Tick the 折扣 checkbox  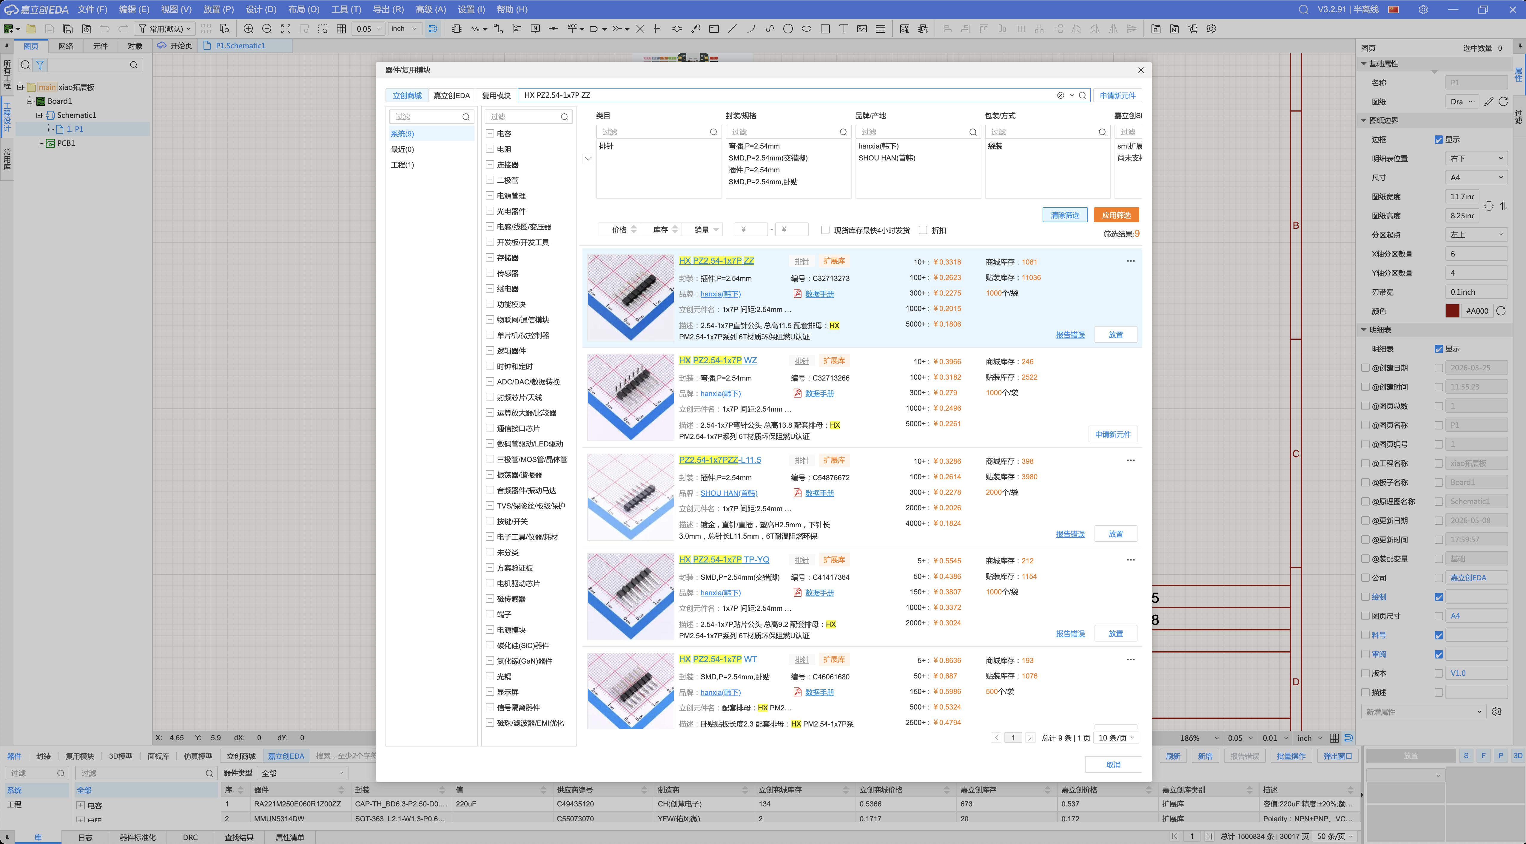tap(923, 230)
